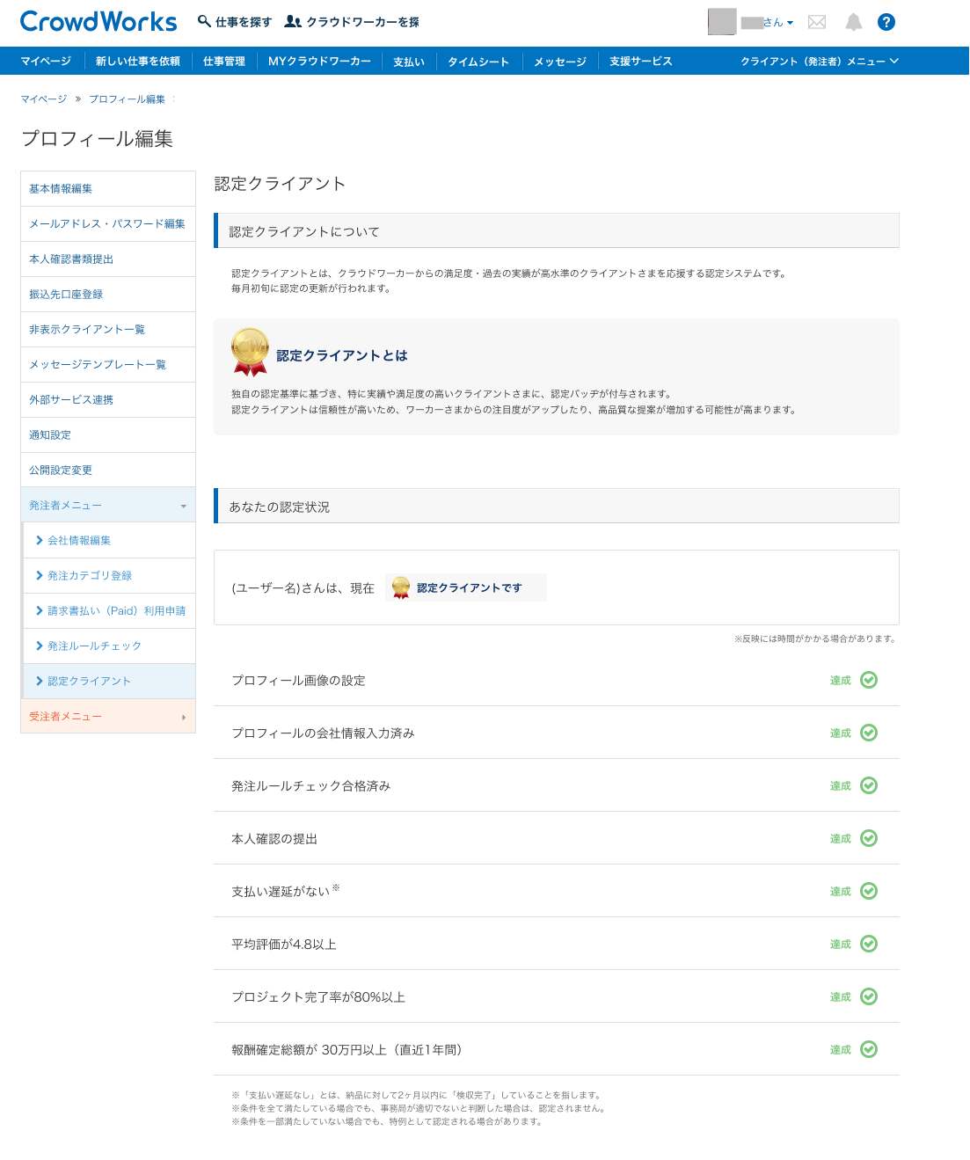
Task: Open the クライアント（発注者）メニュー dropdown
Action: [x=819, y=62]
